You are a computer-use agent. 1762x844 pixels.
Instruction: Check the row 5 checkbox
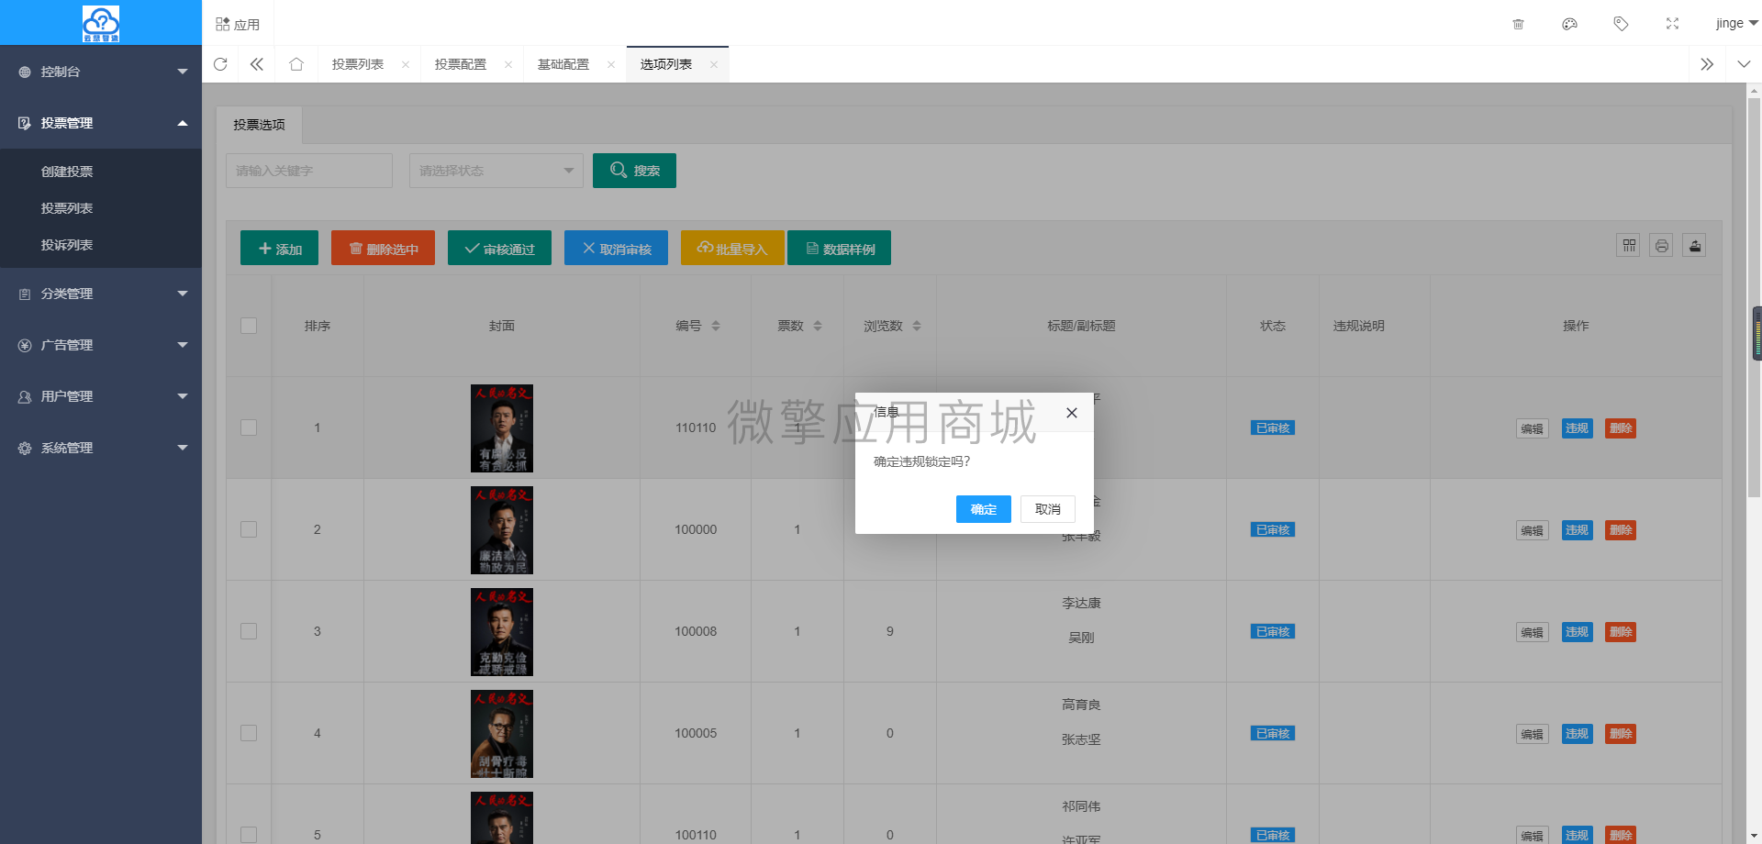pos(249,835)
